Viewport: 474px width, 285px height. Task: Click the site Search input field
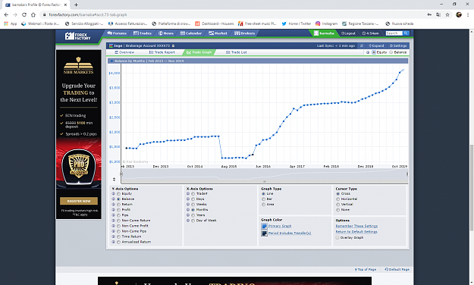394,33
